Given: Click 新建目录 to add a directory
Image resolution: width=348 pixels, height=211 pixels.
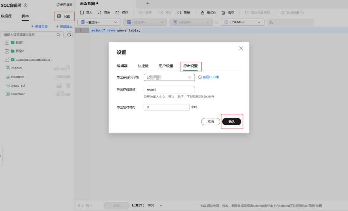Looking at the screenshot, I should click(39, 27).
